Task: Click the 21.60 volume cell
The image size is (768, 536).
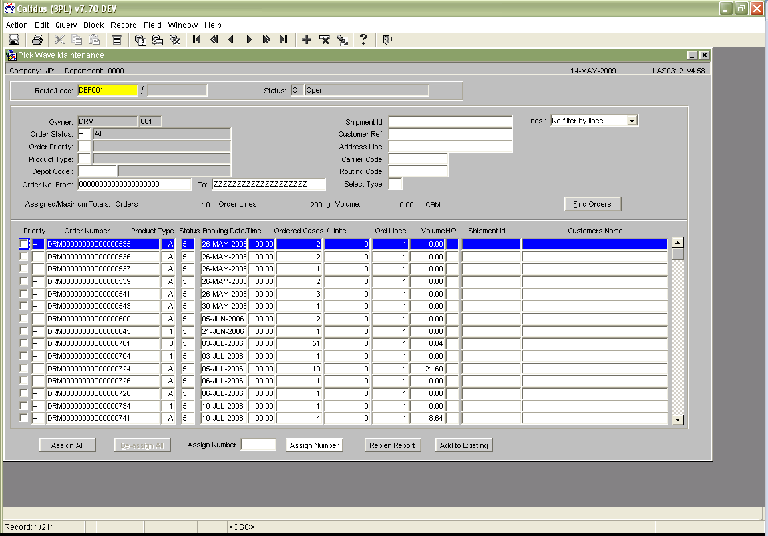Action: pos(427,369)
